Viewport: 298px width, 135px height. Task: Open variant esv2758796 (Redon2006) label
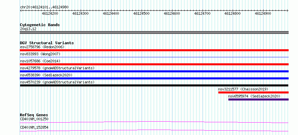coord(42,47)
